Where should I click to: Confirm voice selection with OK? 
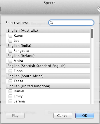pyautogui.click(x=85, y=115)
